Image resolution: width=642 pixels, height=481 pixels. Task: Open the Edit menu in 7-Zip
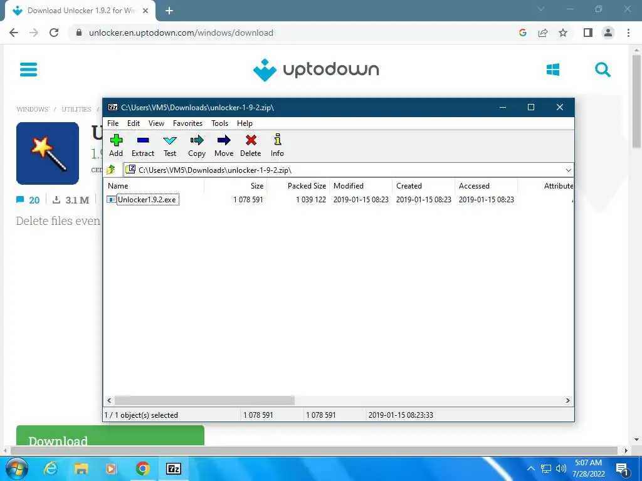pyautogui.click(x=134, y=123)
